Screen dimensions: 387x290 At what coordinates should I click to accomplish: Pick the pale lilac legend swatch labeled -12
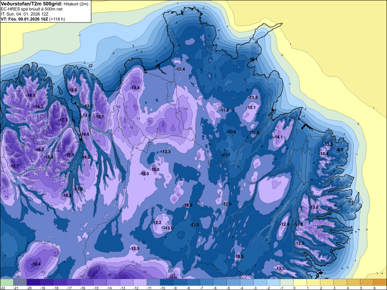140,282
